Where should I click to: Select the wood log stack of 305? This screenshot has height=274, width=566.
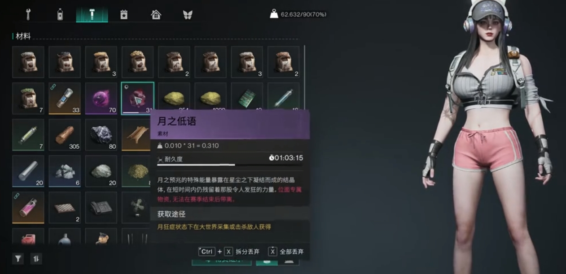(x=65, y=135)
